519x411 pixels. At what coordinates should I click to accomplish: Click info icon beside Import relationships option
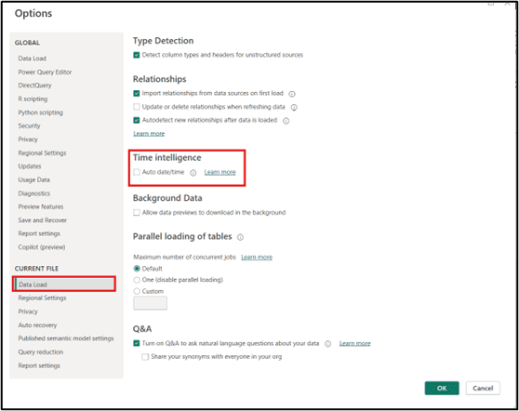(292, 94)
